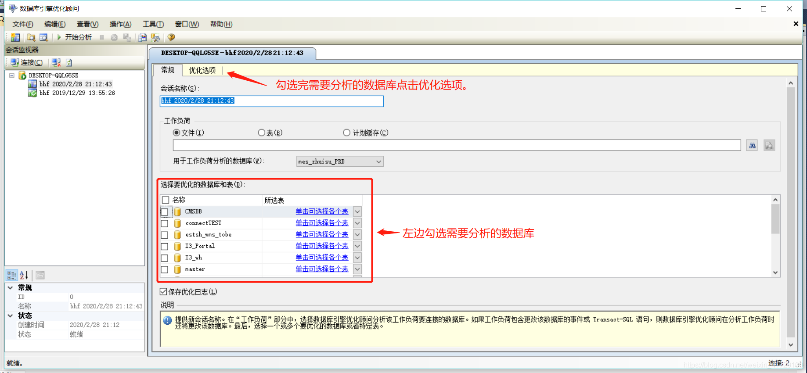Switch to the 优化选项 tab
The height and width of the screenshot is (373, 807).
pyautogui.click(x=202, y=70)
